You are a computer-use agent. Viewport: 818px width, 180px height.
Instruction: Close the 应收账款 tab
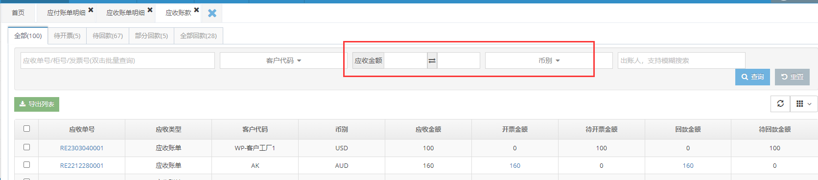pyautogui.click(x=196, y=10)
